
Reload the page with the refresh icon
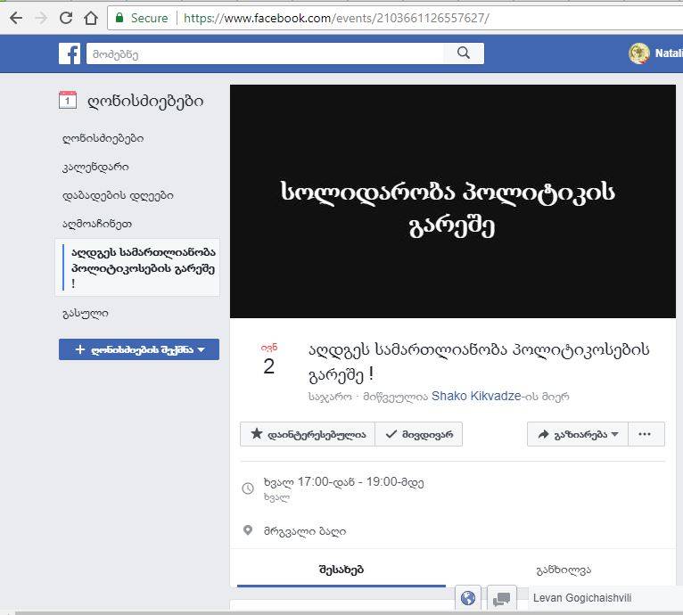click(66, 19)
